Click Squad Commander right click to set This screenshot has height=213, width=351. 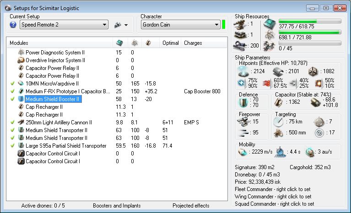pos(275,204)
